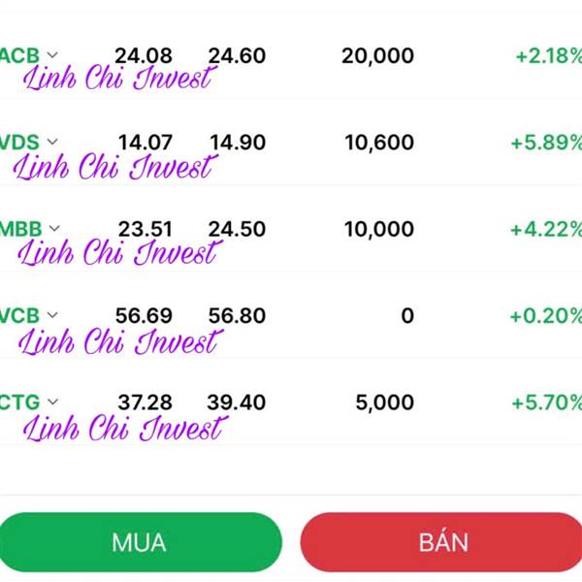The height and width of the screenshot is (582, 582).
Task: Open VDS's +5.89% gain value
Action: pos(546,143)
